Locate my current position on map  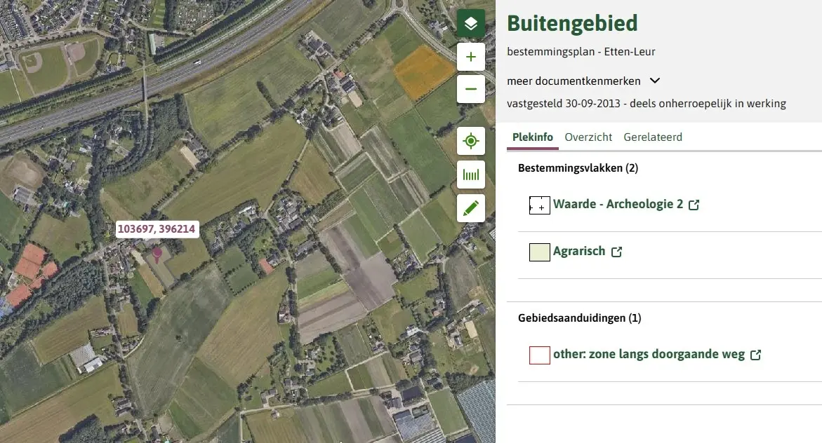(x=471, y=141)
